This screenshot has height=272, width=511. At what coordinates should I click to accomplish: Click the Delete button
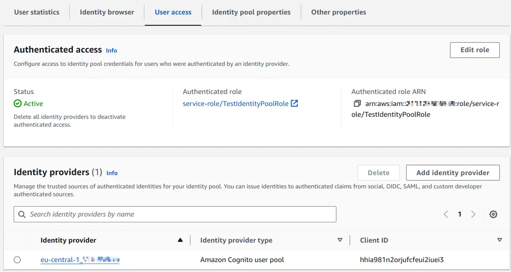(x=379, y=173)
